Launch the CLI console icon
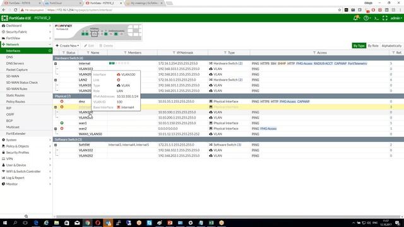Screen dimensions: 404x227 point(376,18)
